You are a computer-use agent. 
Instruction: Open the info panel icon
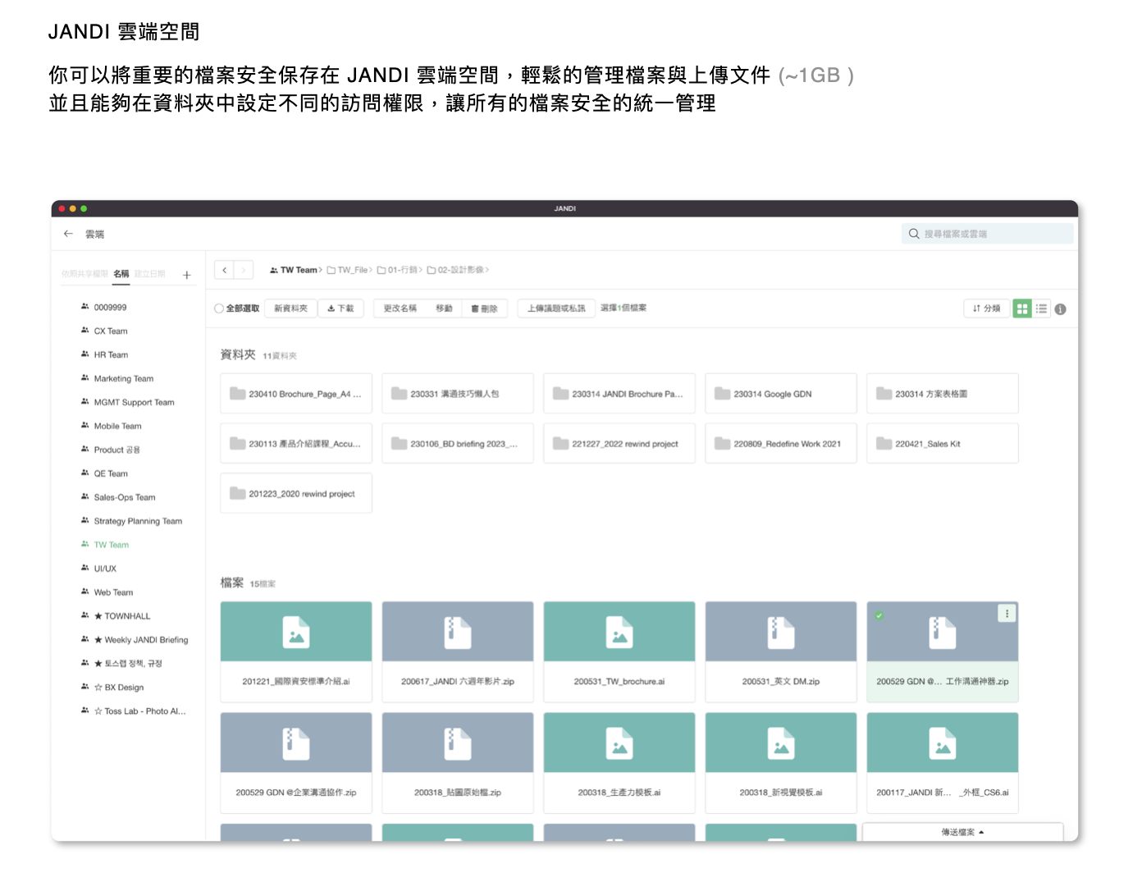click(1060, 309)
